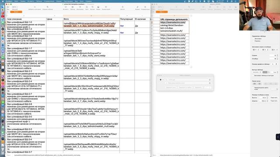
Task: Click column width input field
Action: pyautogui.click(x=262, y=101)
